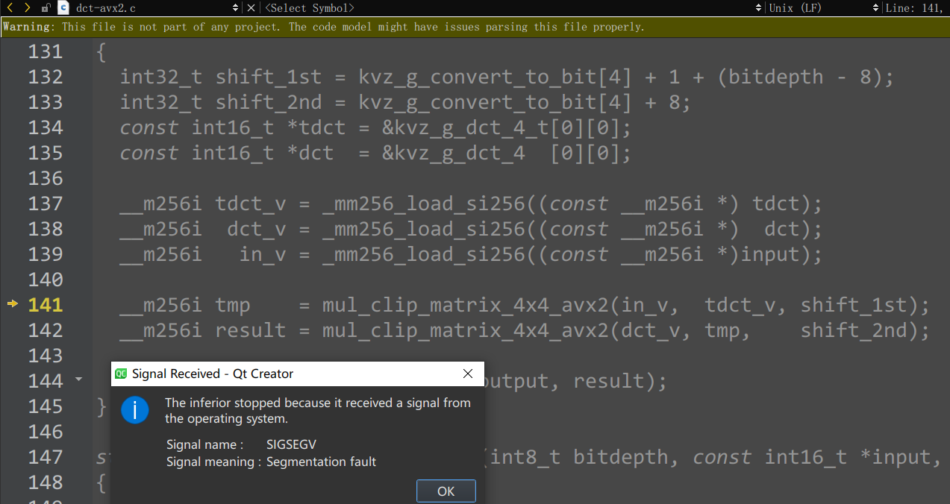Click the blue info icon in the dialog
950x504 pixels.
click(x=135, y=410)
